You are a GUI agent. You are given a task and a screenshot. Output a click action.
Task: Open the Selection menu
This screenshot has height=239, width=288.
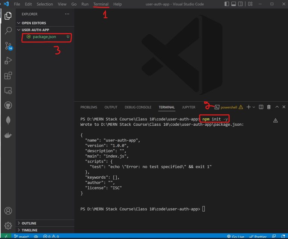pyautogui.click(x=45, y=4)
